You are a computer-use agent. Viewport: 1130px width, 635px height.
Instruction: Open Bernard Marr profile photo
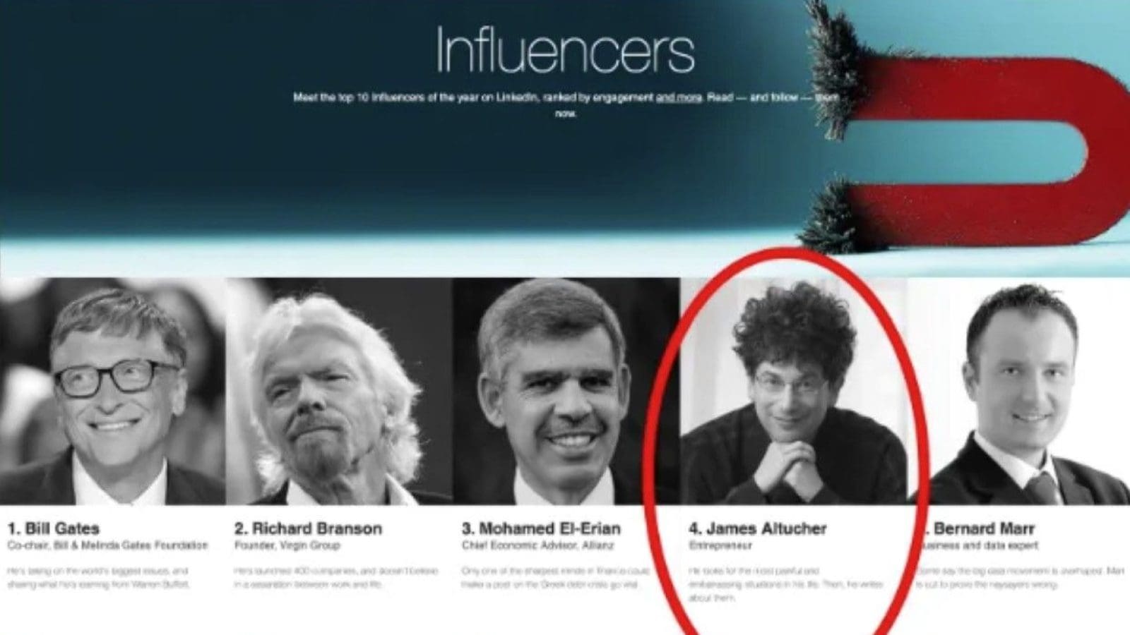pyautogui.click(x=1018, y=391)
